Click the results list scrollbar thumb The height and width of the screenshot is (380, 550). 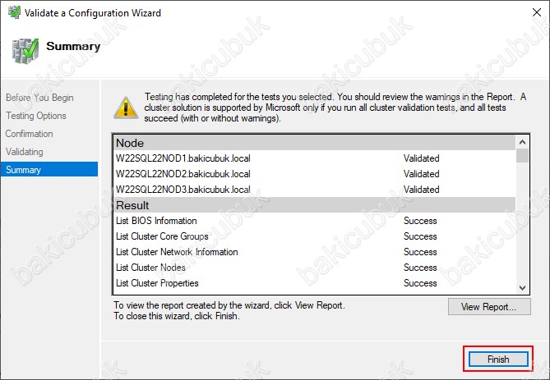522,155
